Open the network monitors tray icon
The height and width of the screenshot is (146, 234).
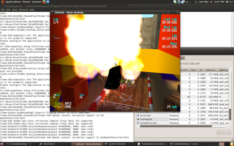183,2
